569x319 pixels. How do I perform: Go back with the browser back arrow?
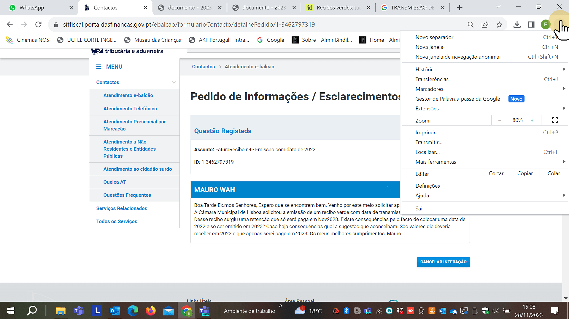coord(10,24)
